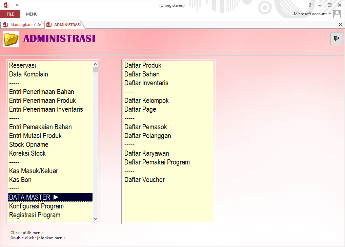Open the MENU ribbon tab
The image size is (345, 247).
(32, 14)
